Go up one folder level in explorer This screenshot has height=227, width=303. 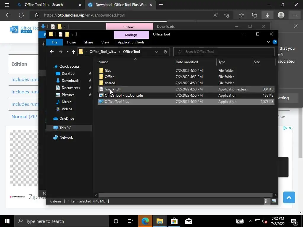73,52
